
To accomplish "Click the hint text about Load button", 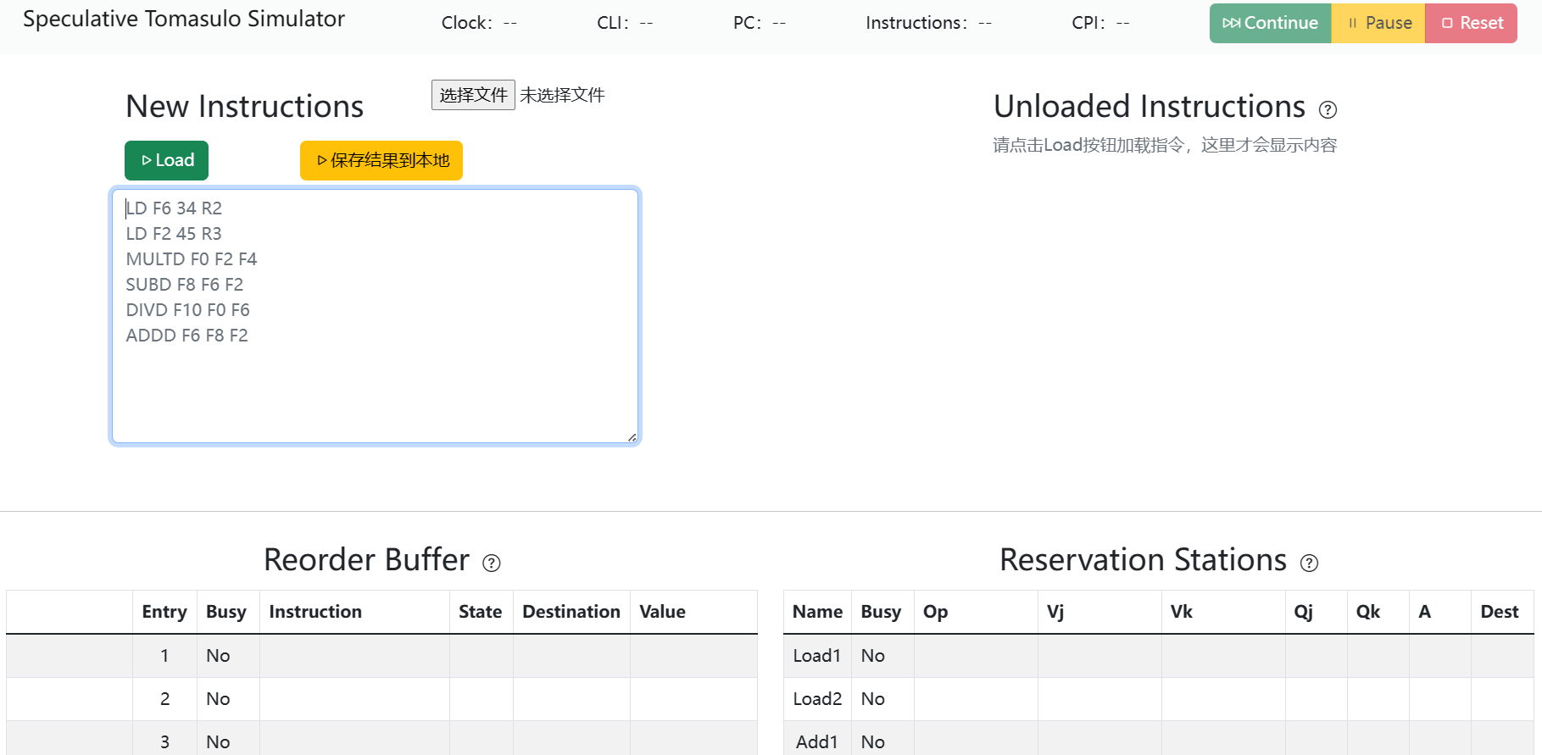I will (1165, 145).
